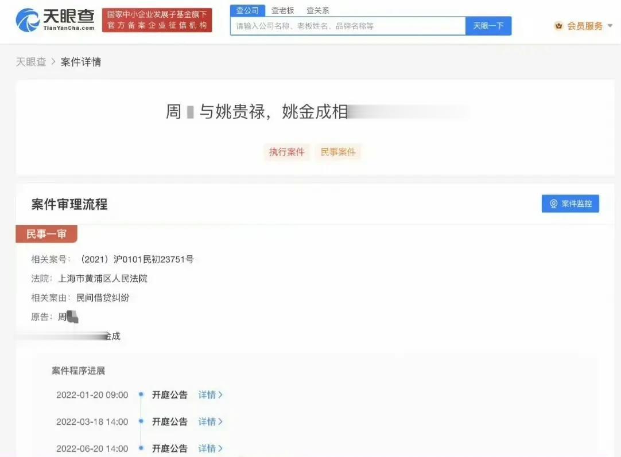Click timeline dot for 2022-06-20
This screenshot has height=457, width=621.
point(141,448)
